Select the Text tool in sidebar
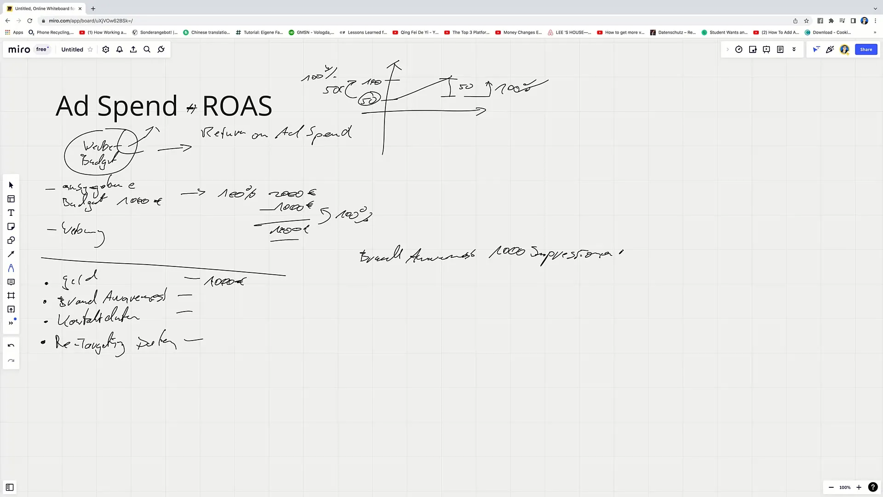The height and width of the screenshot is (497, 883). tap(11, 213)
